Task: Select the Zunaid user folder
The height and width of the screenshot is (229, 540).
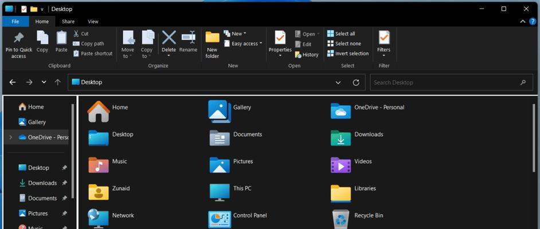Action: (109, 192)
